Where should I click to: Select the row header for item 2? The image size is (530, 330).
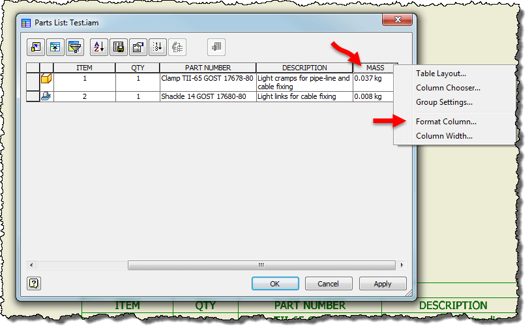[x=33, y=96]
